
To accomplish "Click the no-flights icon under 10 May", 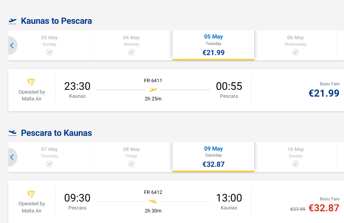I will [x=295, y=164].
